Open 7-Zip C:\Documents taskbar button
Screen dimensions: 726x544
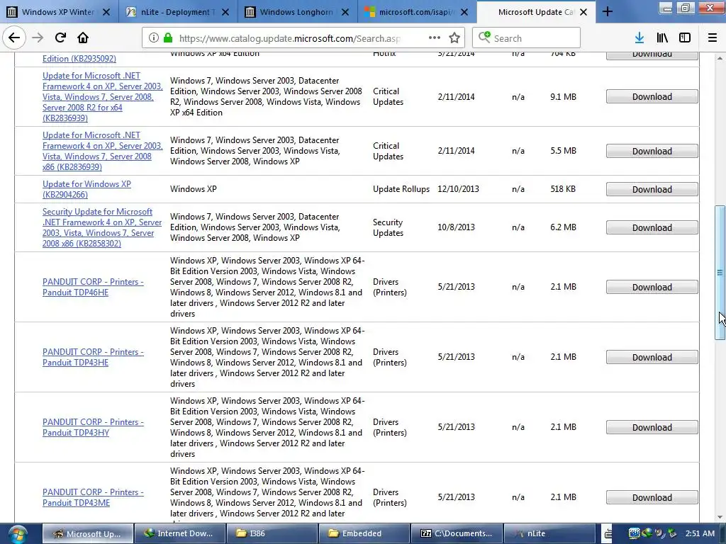457,534
